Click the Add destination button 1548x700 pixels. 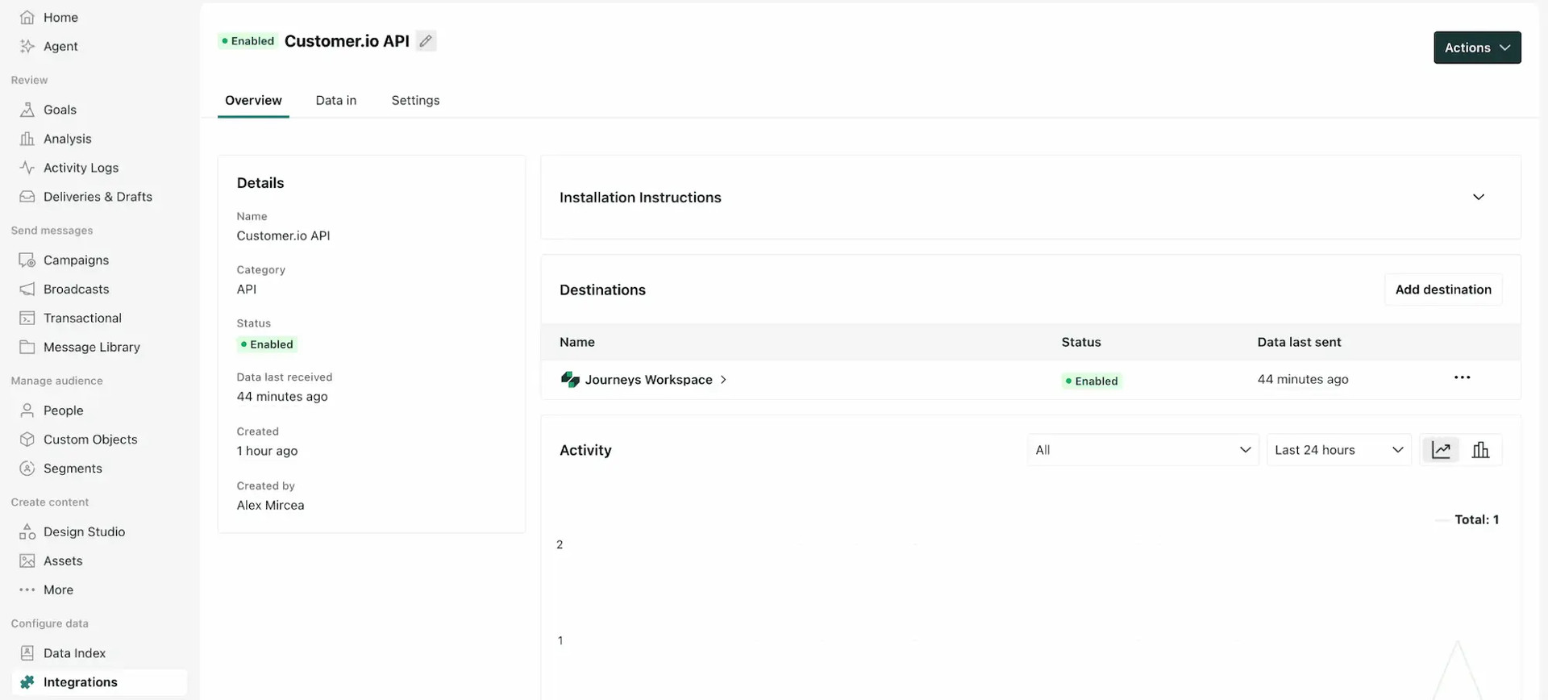click(1443, 290)
